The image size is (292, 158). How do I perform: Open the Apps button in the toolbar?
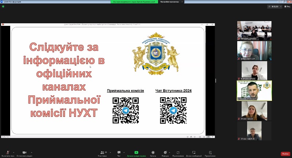pos(178,154)
